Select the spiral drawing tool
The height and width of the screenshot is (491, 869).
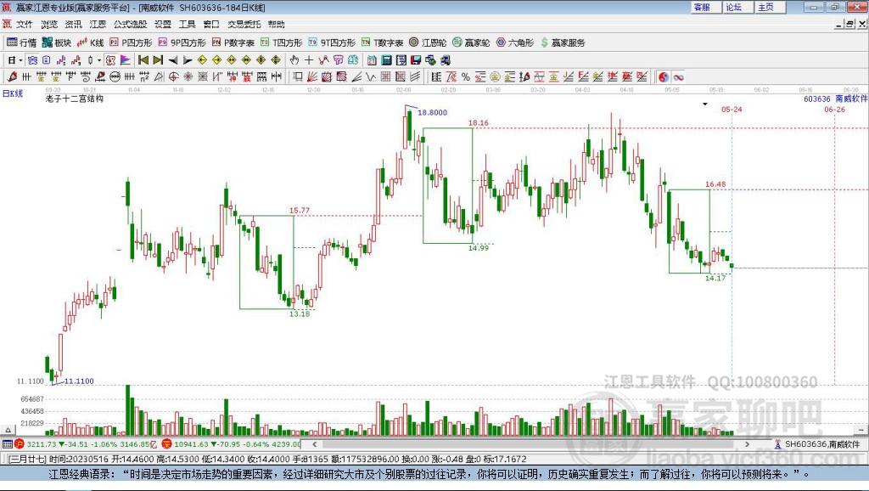tap(86, 77)
